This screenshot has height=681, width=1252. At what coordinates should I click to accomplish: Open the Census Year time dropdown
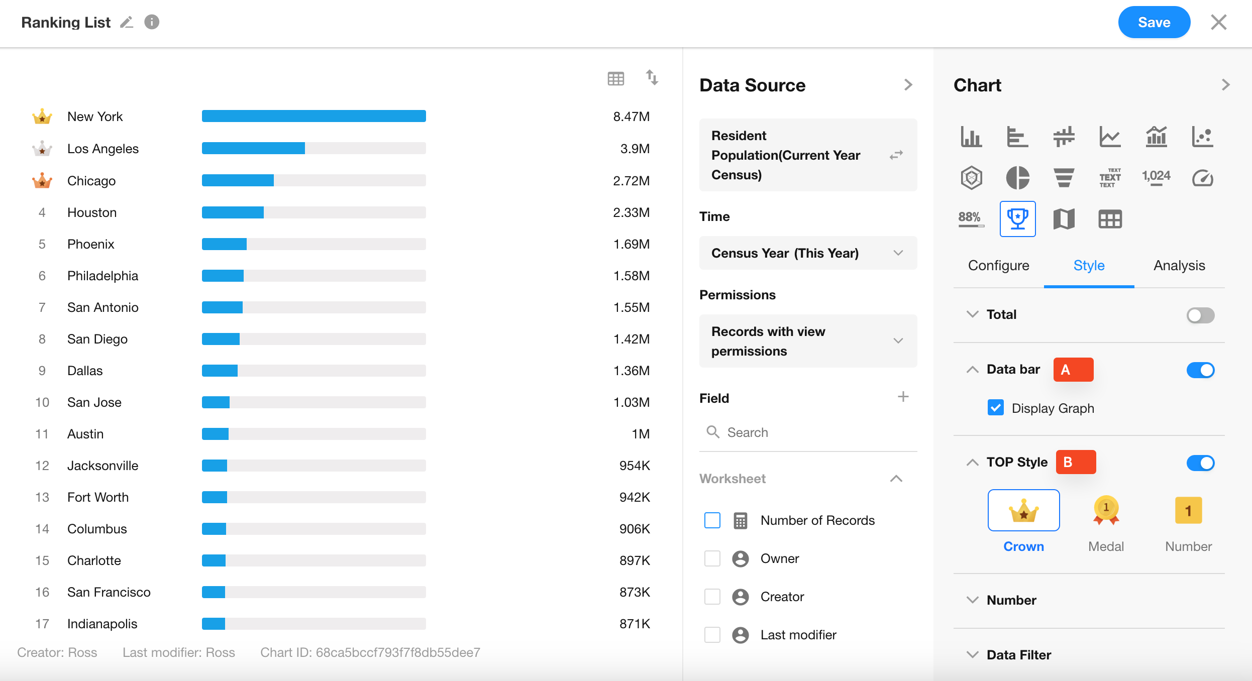tap(808, 253)
